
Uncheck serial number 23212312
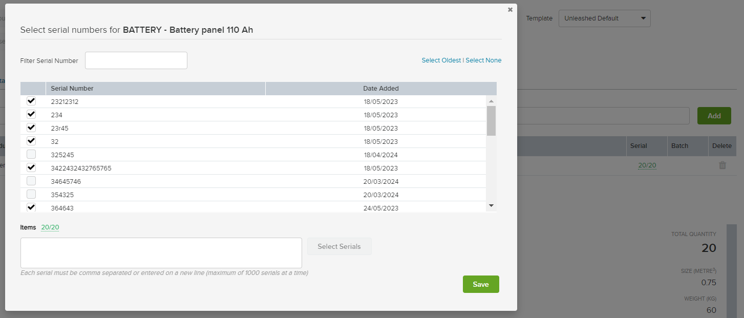coord(31,101)
